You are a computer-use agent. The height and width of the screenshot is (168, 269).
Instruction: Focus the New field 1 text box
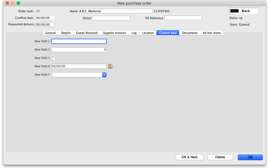coord(79,41)
